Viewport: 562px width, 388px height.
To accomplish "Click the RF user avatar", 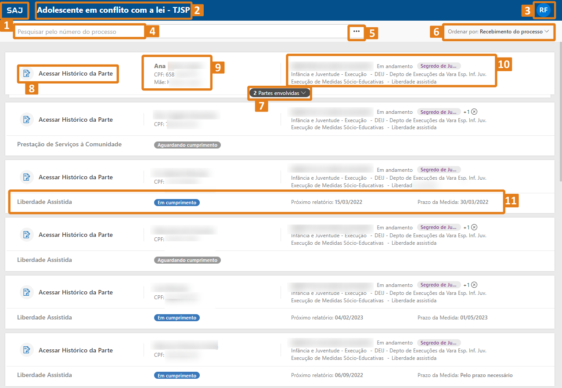I will [x=544, y=10].
